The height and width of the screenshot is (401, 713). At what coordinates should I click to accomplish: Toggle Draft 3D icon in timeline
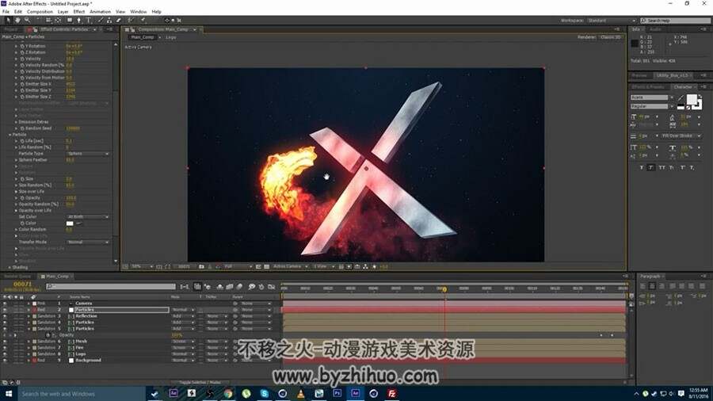[x=208, y=286]
